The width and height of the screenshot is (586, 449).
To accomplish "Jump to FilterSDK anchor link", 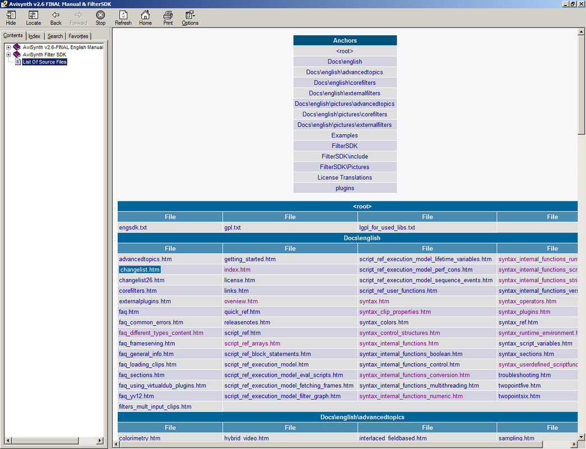I will click(x=344, y=146).
